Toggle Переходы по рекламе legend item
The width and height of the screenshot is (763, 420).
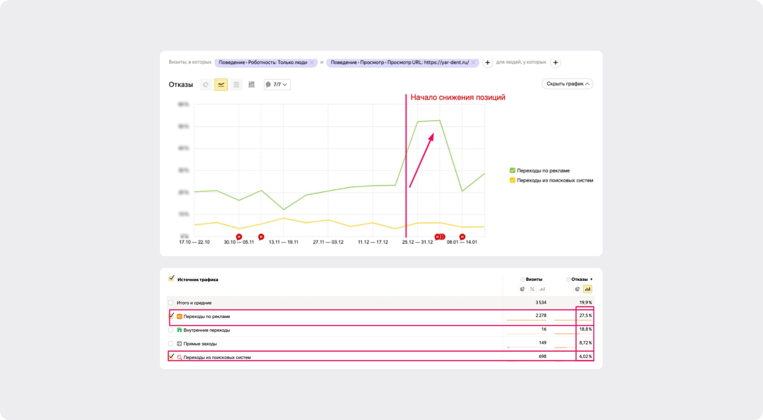513,170
